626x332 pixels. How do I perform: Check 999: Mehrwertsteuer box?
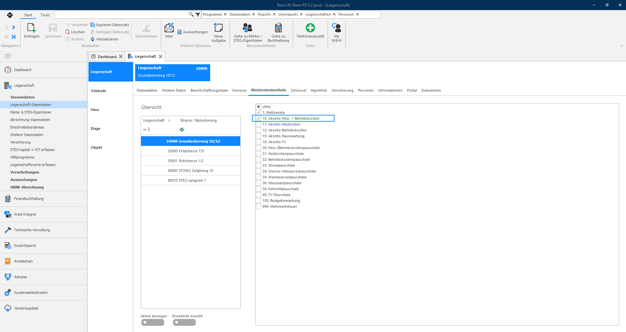click(258, 206)
